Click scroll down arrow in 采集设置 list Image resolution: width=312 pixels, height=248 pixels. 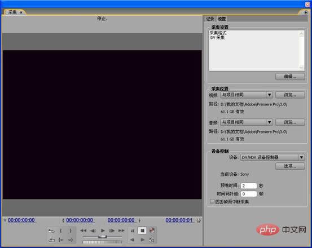coord(301,67)
